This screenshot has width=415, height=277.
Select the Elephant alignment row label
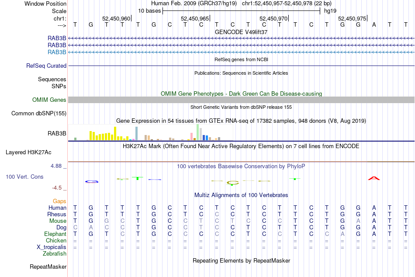[x=55, y=234]
